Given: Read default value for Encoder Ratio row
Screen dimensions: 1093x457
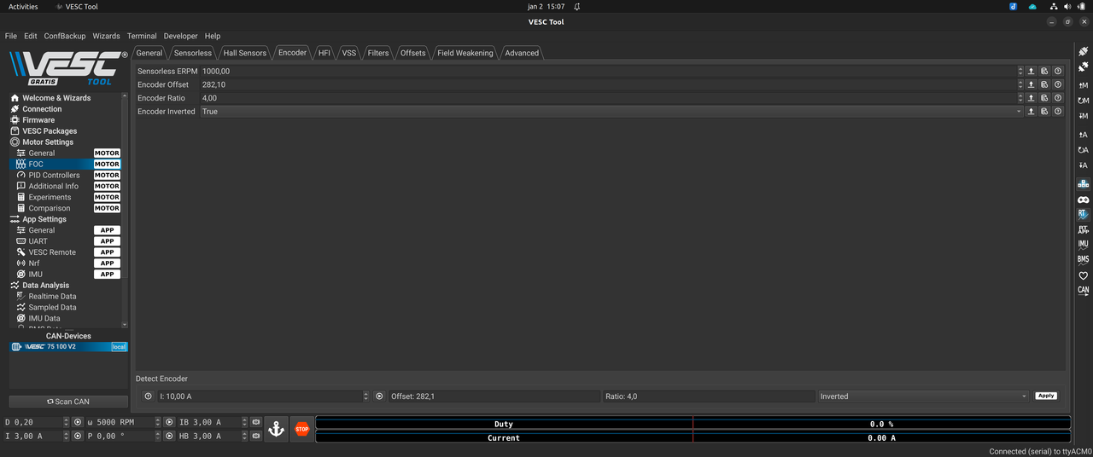Looking at the screenshot, I should coord(1044,98).
